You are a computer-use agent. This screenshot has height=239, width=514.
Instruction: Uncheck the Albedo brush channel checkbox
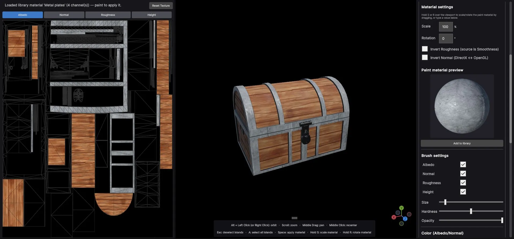463,164
